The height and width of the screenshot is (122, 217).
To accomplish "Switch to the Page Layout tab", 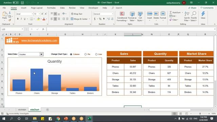I will pyautogui.click(x=37, y=8).
